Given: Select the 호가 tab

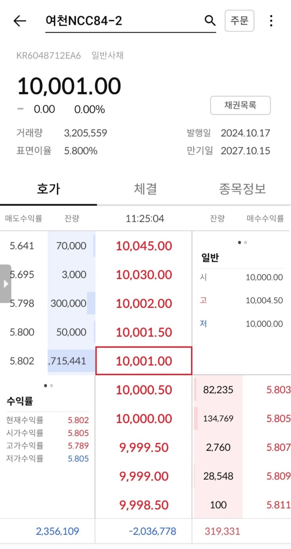Looking at the screenshot, I should point(49,189).
